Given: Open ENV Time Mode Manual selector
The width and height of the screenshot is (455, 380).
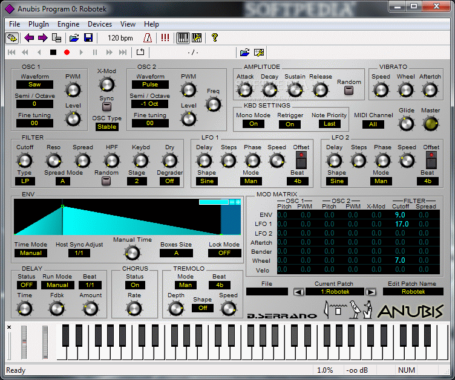Looking at the screenshot, I should point(31,253).
